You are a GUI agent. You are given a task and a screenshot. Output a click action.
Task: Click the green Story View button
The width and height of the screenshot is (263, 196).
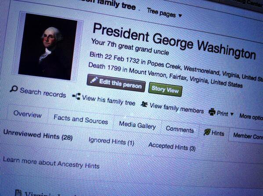(166, 89)
